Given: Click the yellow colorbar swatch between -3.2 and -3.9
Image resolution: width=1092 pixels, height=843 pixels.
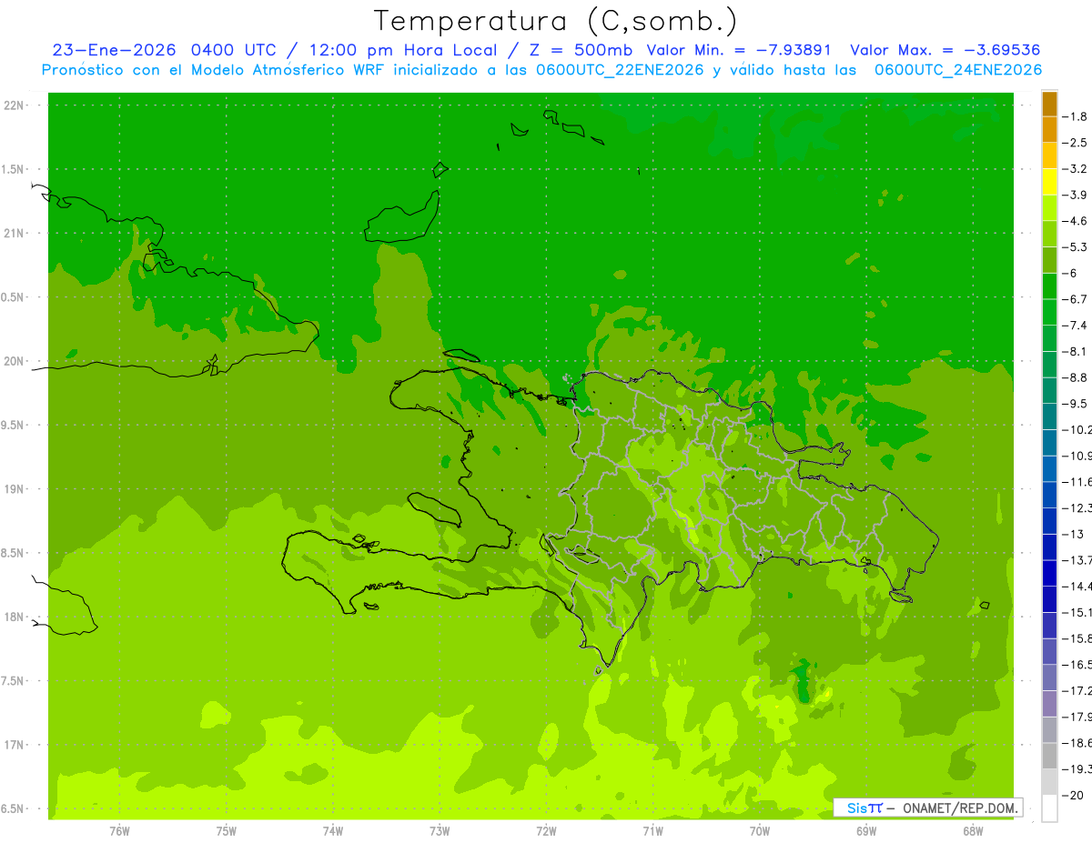Looking at the screenshot, I should coord(1049,182).
